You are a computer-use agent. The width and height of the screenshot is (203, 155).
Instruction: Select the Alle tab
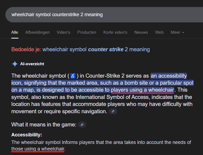(x=15, y=32)
